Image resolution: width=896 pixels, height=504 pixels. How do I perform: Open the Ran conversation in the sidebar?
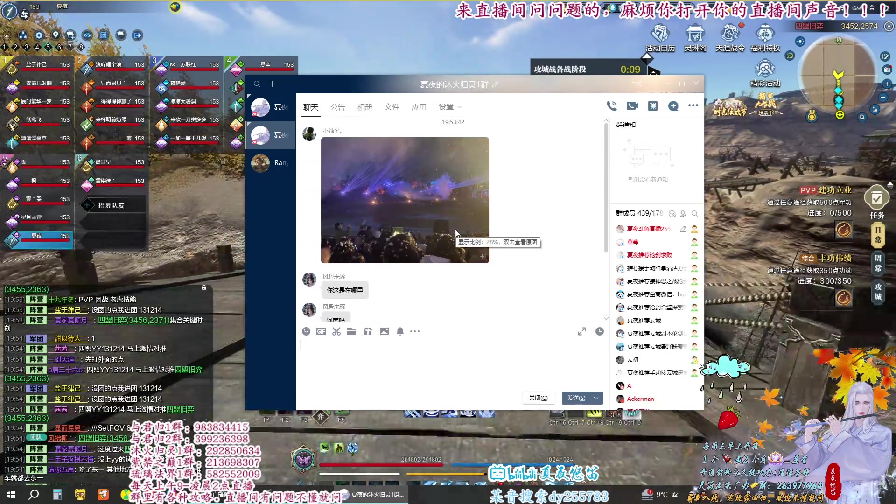pos(271,163)
